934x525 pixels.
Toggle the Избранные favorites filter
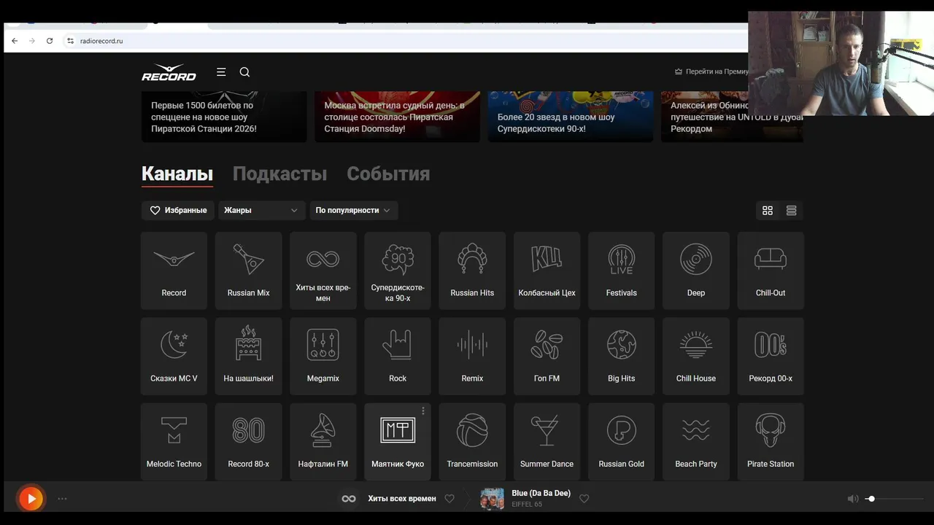click(x=178, y=210)
